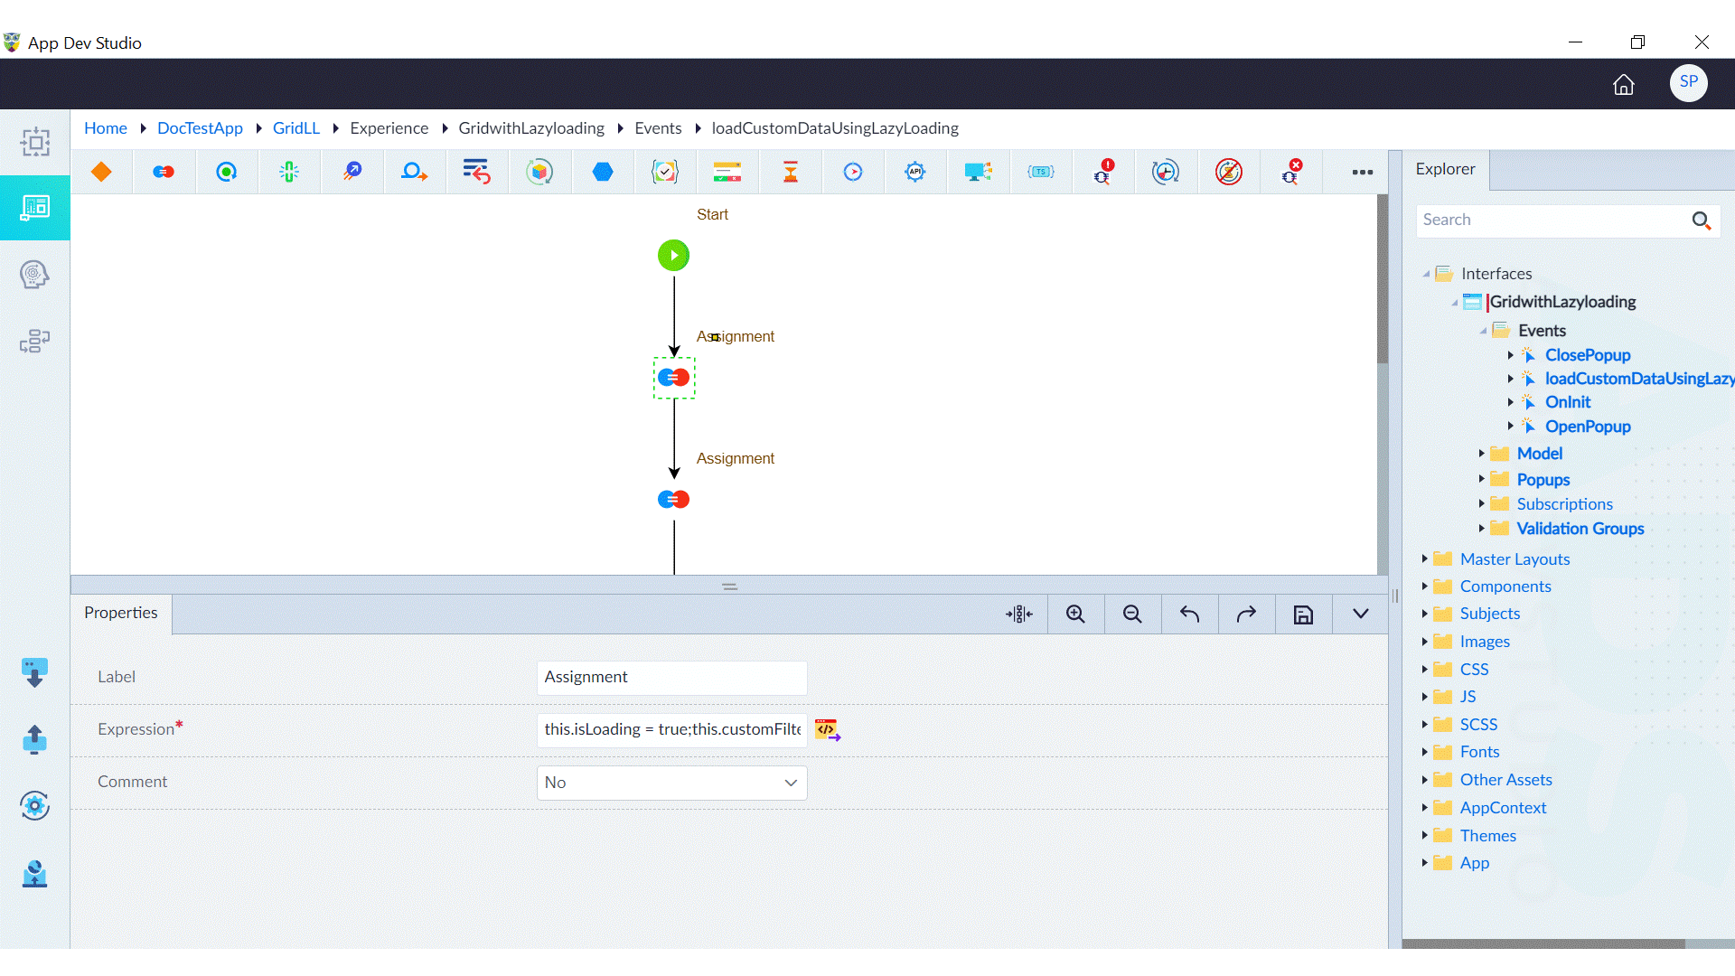This screenshot has height=976, width=1735.
Task: Redo the last action
Action: (x=1246, y=615)
